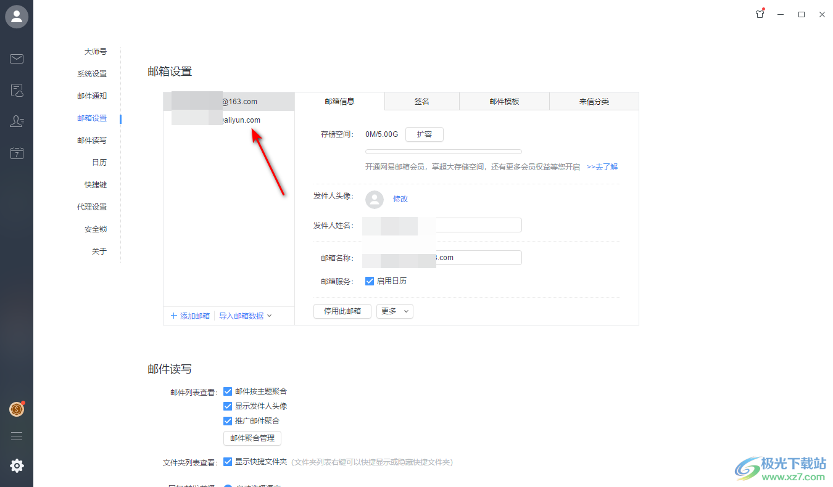Click the 停用此邮箱 button
The image size is (833, 487).
click(342, 311)
